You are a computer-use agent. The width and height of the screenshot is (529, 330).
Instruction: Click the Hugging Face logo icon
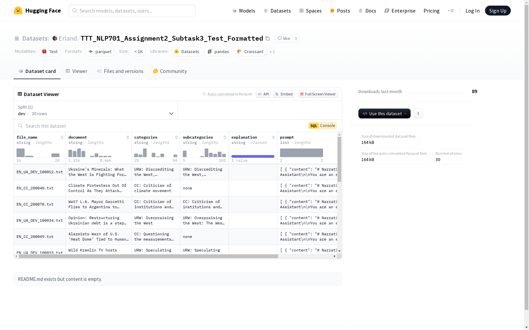(x=18, y=11)
